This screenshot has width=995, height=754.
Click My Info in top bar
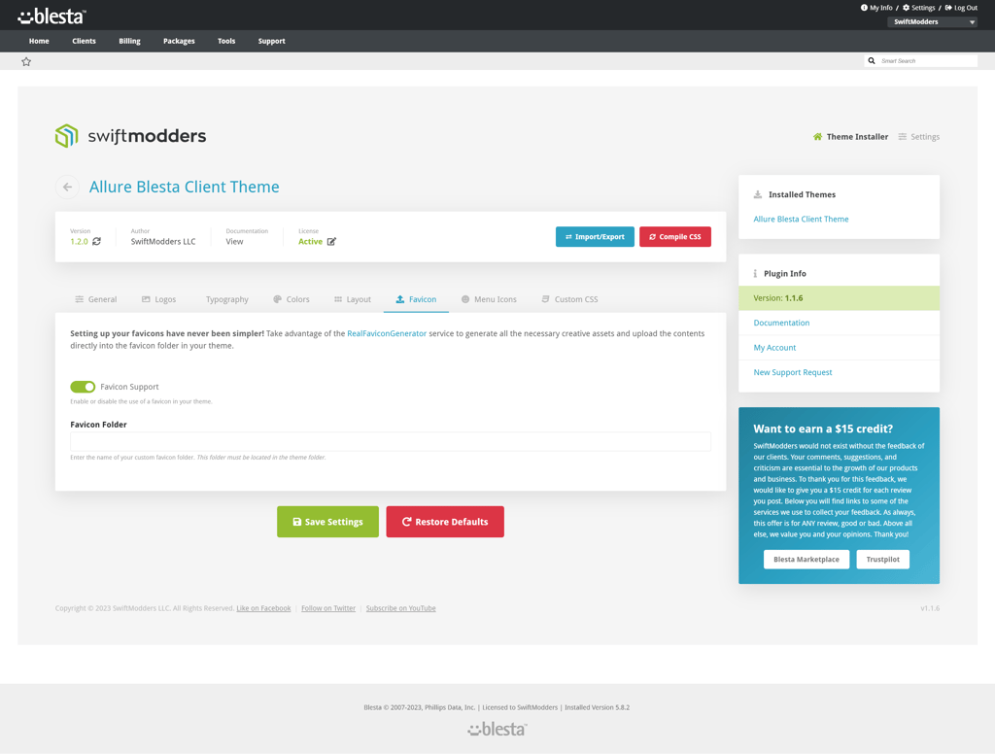pos(876,8)
